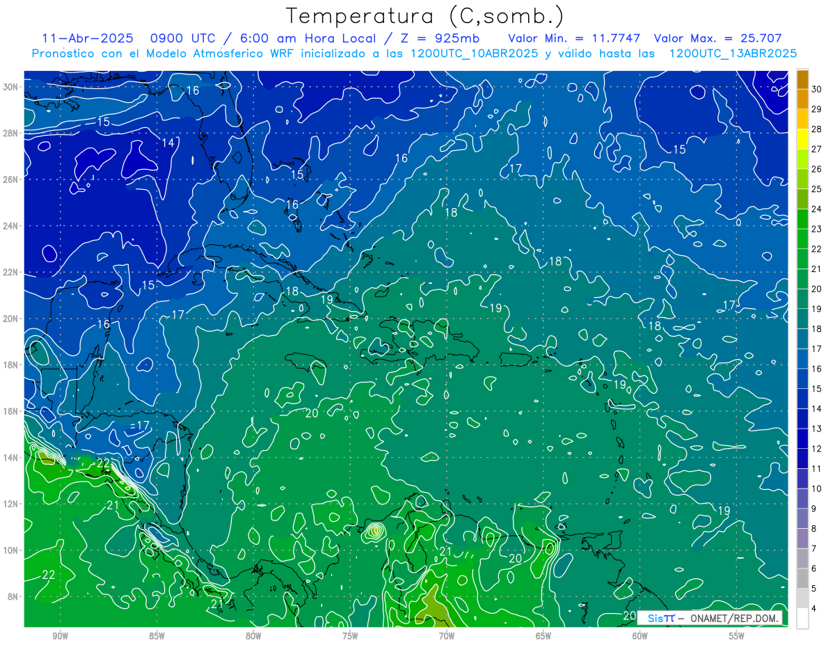Click the '20N' latitude axis label
Viewport: 835px width, 645px height.
coord(12,318)
